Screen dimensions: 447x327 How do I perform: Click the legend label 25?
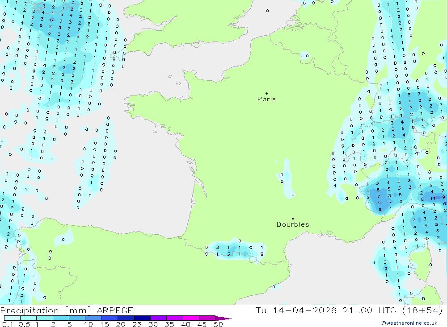click(137, 324)
